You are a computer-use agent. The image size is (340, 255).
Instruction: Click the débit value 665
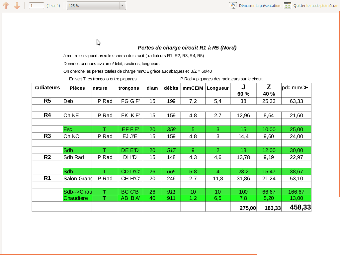171,172
